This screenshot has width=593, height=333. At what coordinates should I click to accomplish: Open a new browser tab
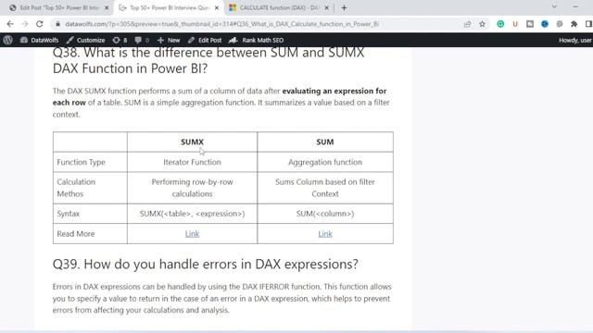(344, 7)
